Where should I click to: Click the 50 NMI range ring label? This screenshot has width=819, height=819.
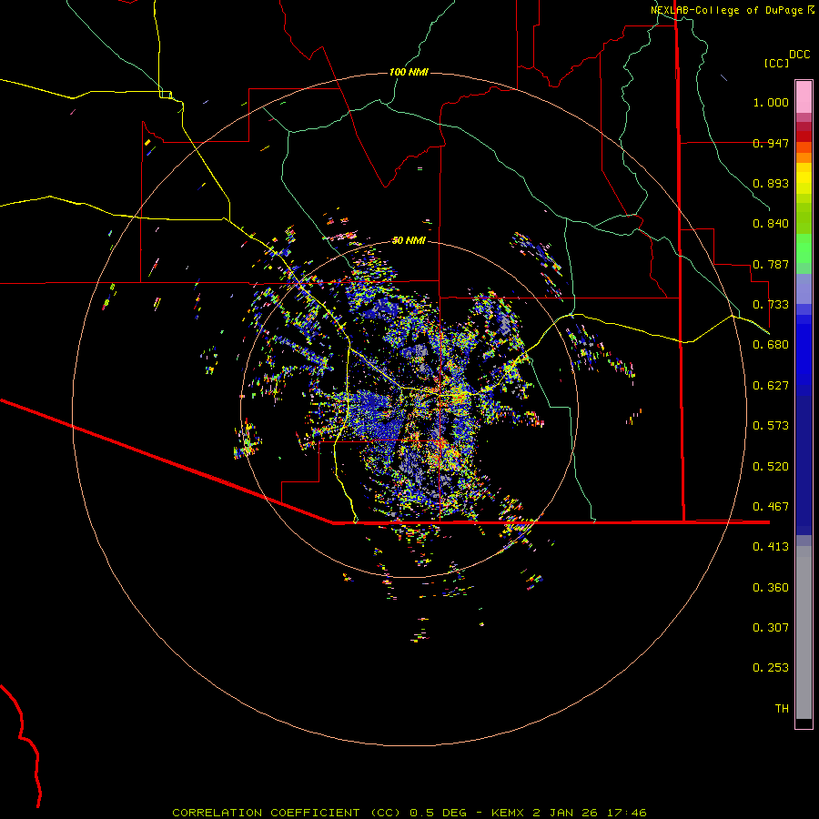click(x=409, y=240)
